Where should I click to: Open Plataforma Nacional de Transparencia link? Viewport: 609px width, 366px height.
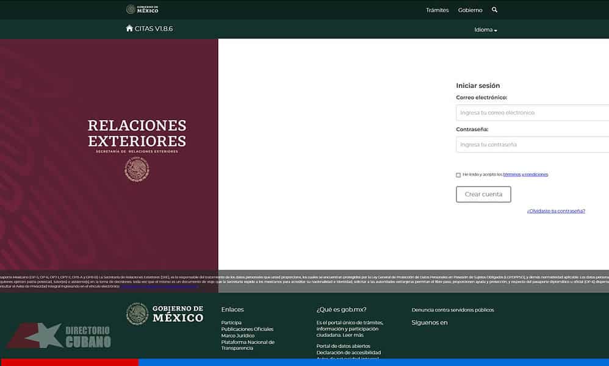(248, 345)
